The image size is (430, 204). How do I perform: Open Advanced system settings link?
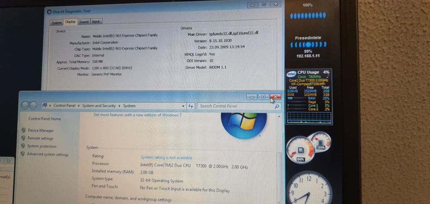click(48, 155)
